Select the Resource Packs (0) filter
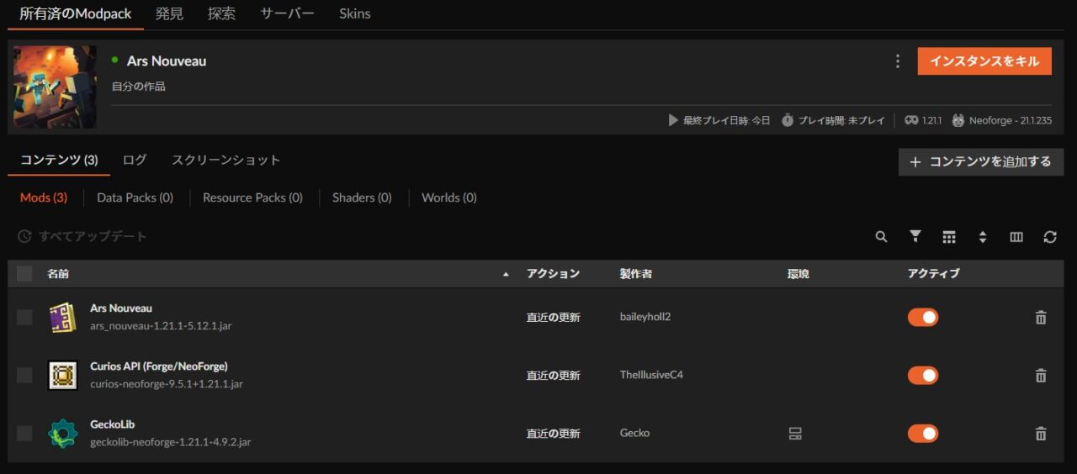 click(252, 197)
